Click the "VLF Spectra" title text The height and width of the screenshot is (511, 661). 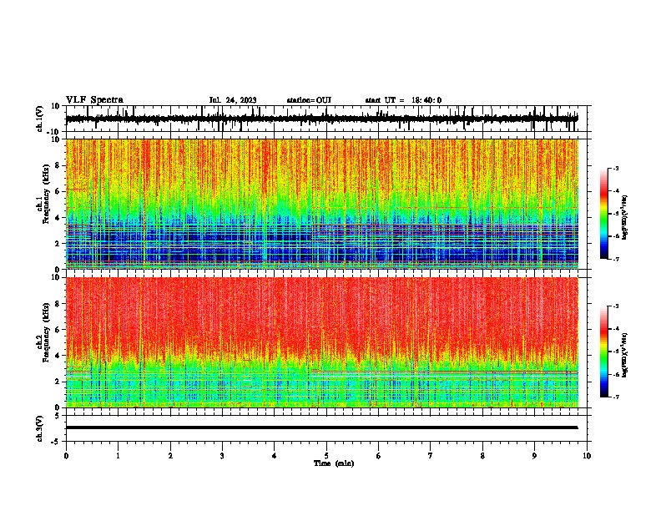click(x=94, y=100)
